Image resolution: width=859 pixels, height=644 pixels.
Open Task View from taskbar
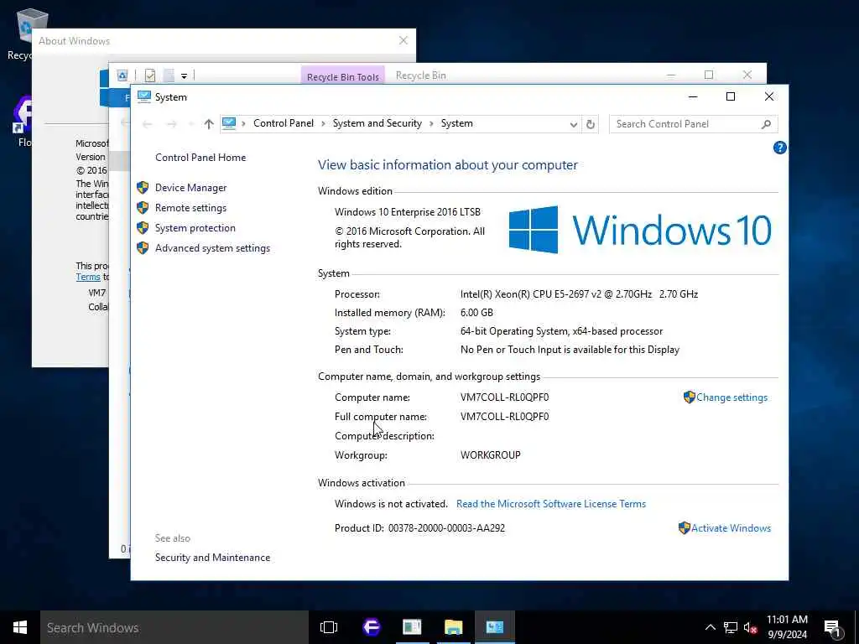[x=329, y=627]
